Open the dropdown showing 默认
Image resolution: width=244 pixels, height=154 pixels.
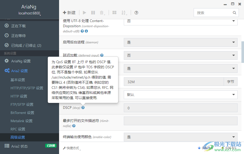coord(181,94)
